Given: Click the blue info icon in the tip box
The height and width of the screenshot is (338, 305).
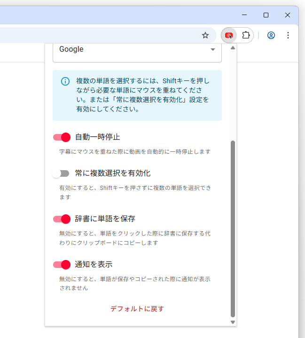Looking at the screenshot, I should [x=65, y=81].
